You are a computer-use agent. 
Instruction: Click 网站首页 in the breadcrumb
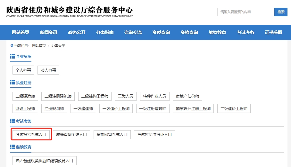[x=39, y=46]
